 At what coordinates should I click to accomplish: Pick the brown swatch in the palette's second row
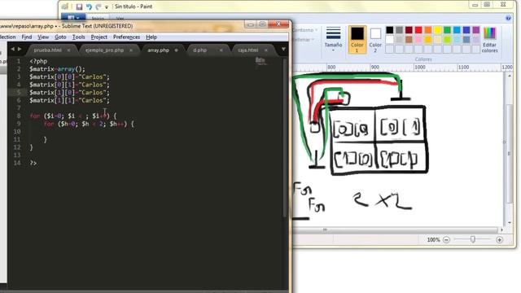pyautogui.click(x=409, y=40)
